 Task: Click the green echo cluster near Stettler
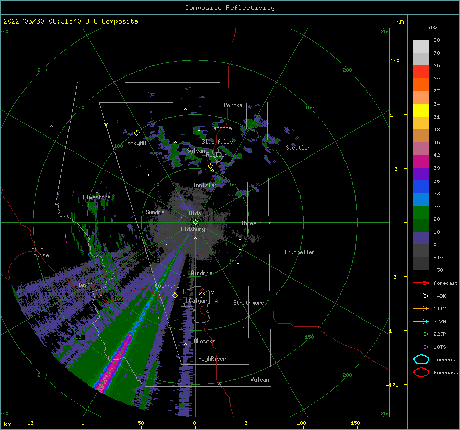tap(270, 140)
